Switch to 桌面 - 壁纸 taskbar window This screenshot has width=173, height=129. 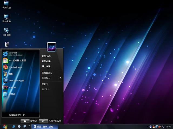click(x=44, y=126)
